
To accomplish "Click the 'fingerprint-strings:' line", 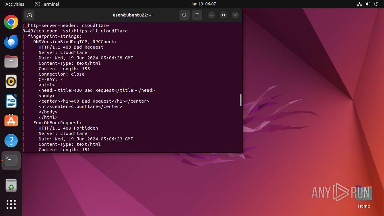I will point(55,36).
